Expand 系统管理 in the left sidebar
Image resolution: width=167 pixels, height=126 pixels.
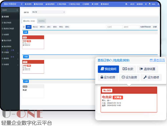coord(10,64)
